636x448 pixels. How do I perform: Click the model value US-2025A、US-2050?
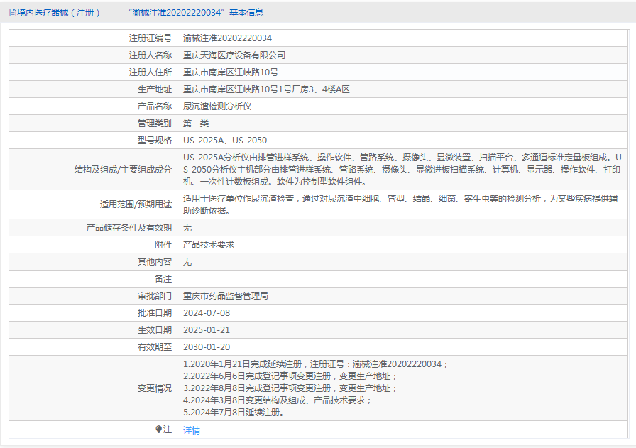tap(225, 141)
